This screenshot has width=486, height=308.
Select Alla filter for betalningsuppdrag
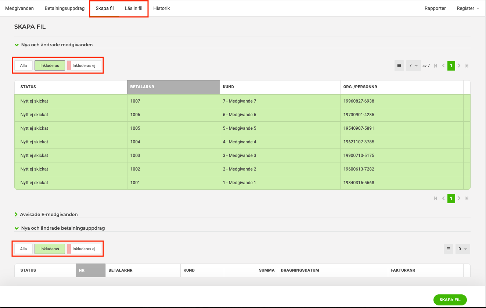pyautogui.click(x=24, y=249)
